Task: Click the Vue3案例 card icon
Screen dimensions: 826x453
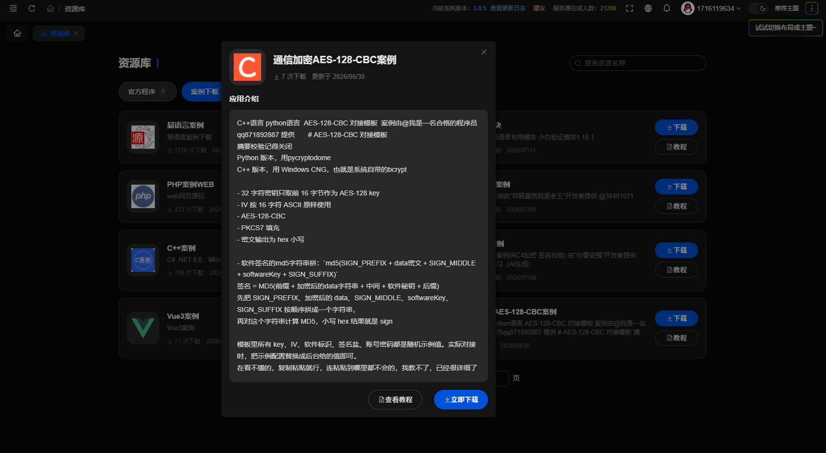Action: pyautogui.click(x=143, y=328)
